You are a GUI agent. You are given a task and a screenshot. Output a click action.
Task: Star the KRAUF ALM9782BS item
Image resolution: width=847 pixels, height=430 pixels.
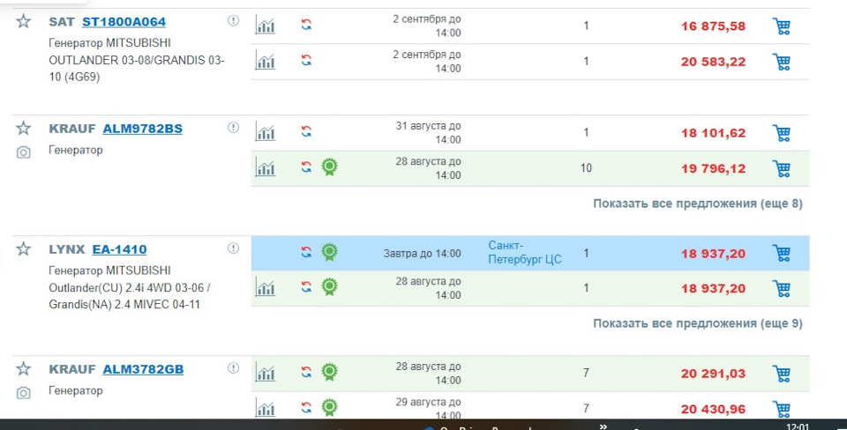[24, 129]
